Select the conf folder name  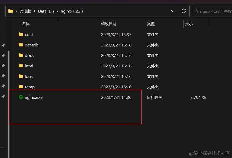[x=29, y=35]
